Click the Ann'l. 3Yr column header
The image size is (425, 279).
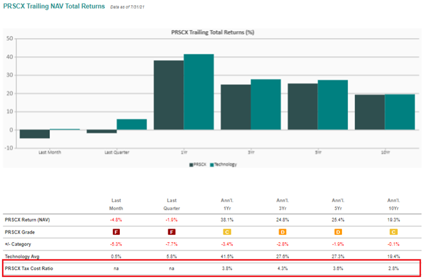282,205
